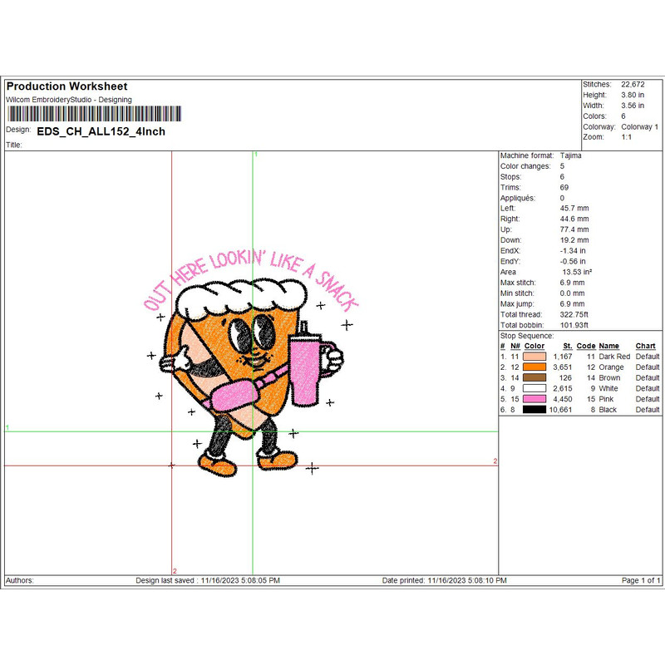
Task: Select the Black color swatch
Action: click(534, 410)
